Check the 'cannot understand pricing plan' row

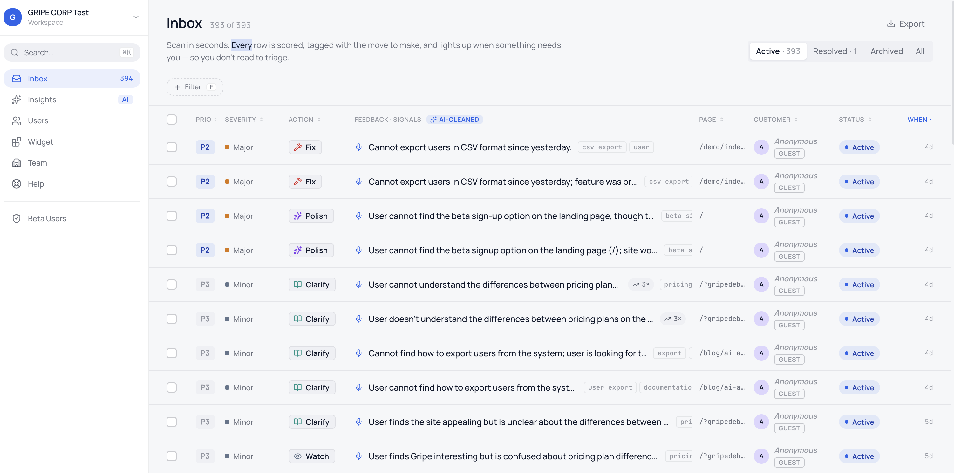(172, 284)
